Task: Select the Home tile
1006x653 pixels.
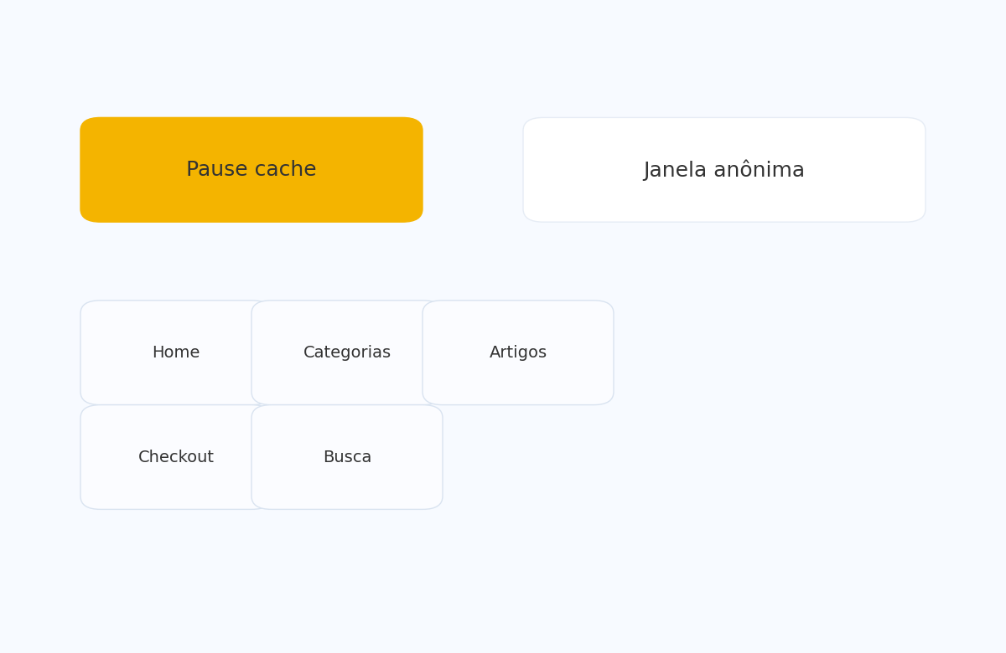Action: (x=175, y=352)
